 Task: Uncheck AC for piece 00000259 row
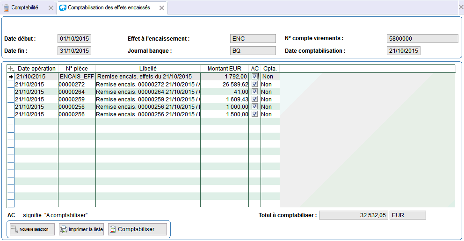(254, 99)
